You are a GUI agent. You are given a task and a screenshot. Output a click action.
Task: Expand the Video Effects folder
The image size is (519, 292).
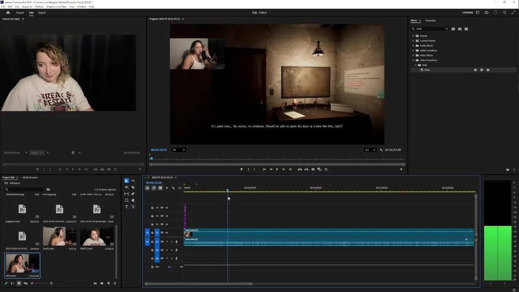[413, 55]
